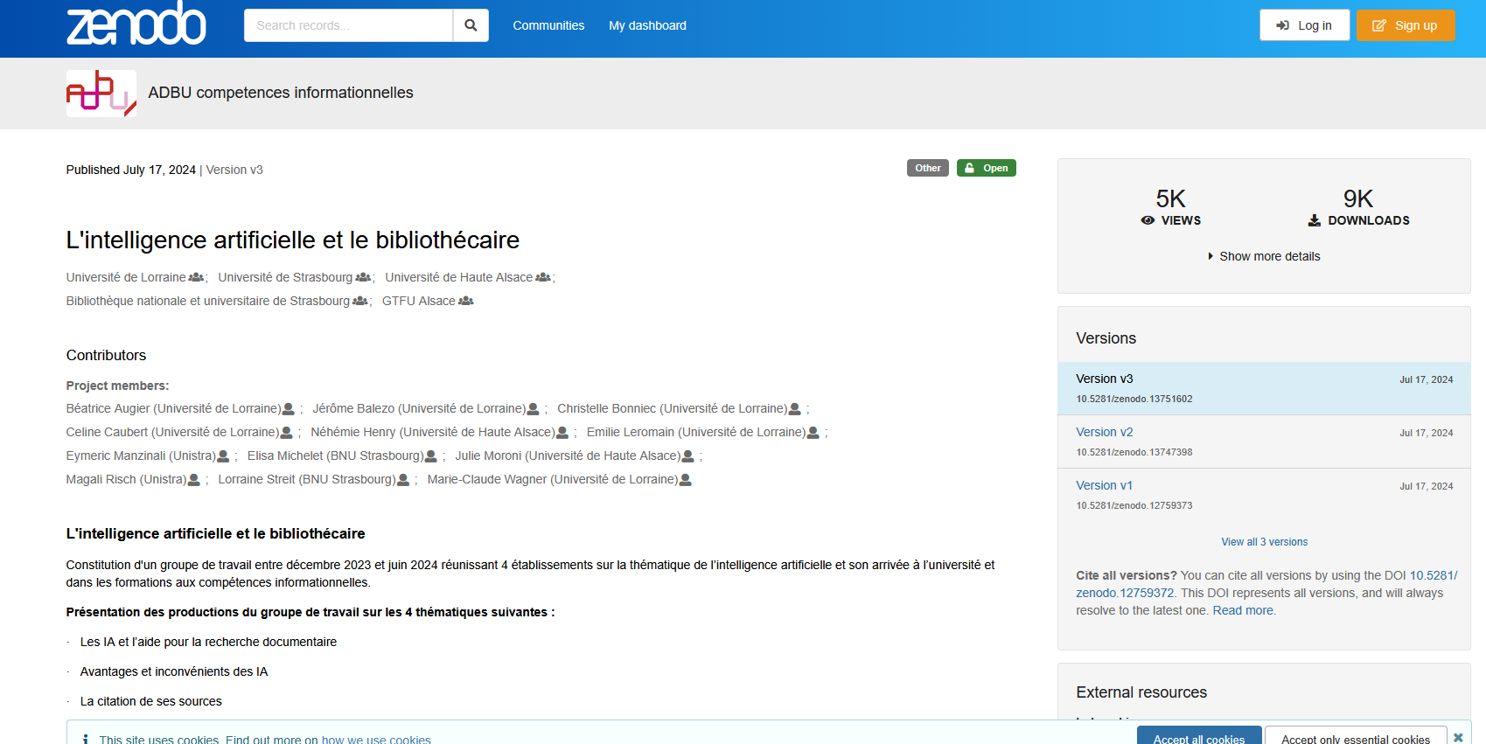
Task: Click the person icon beside Lorraine Streit
Action: click(x=403, y=479)
